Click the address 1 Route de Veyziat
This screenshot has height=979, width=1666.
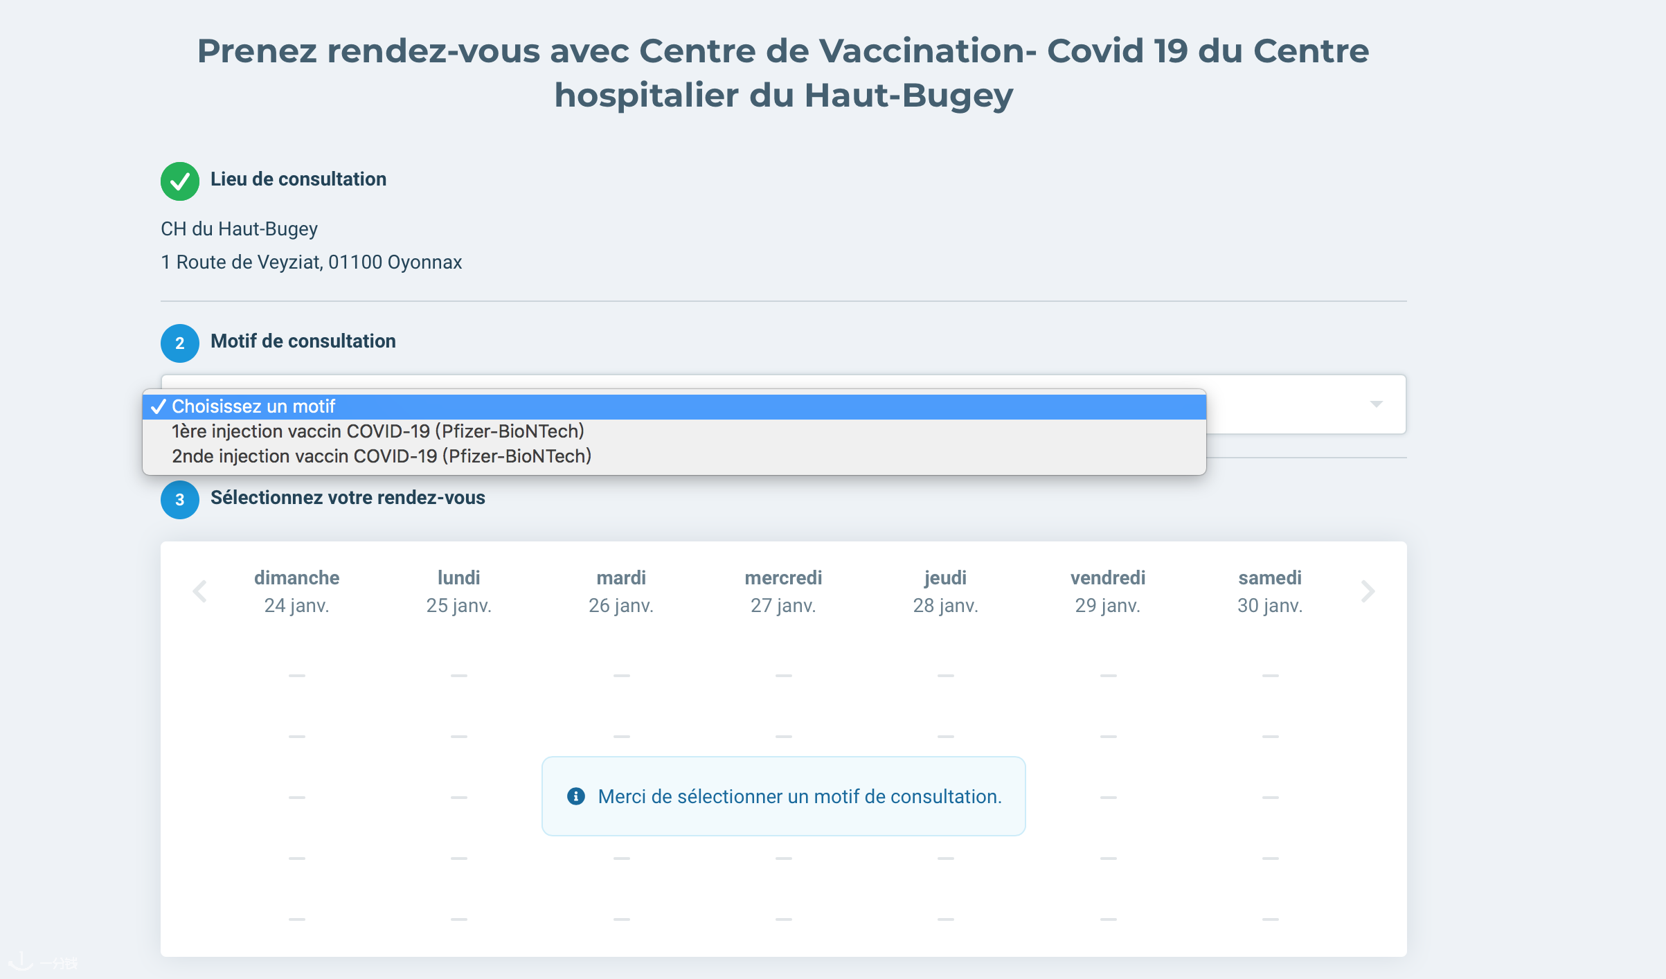click(x=312, y=262)
